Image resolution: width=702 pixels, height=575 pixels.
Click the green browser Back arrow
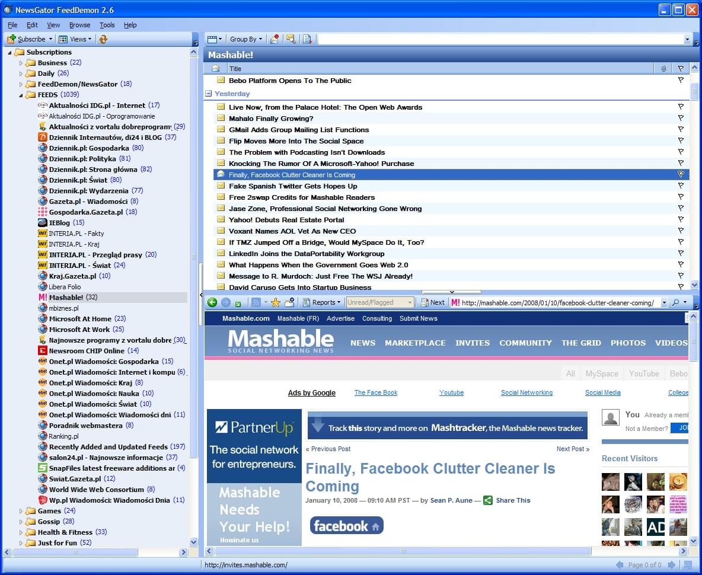(x=212, y=302)
